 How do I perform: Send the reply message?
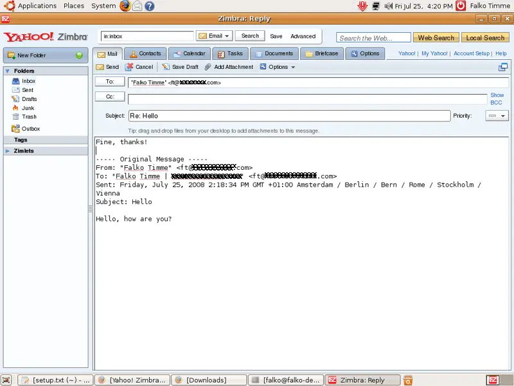pyautogui.click(x=107, y=67)
